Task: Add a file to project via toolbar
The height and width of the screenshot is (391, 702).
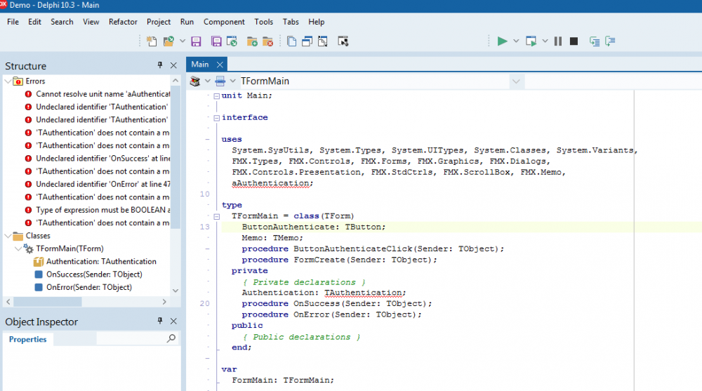Action: click(252, 41)
